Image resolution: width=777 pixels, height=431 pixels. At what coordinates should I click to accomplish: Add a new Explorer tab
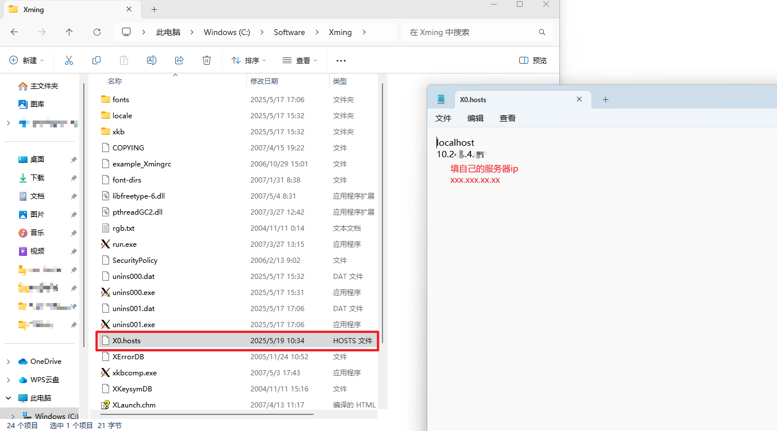(154, 9)
